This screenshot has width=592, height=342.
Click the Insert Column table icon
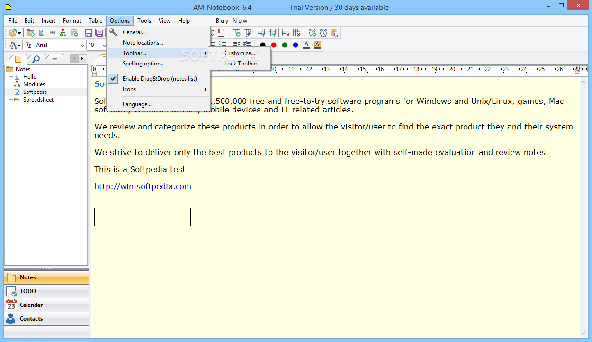pos(272,33)
